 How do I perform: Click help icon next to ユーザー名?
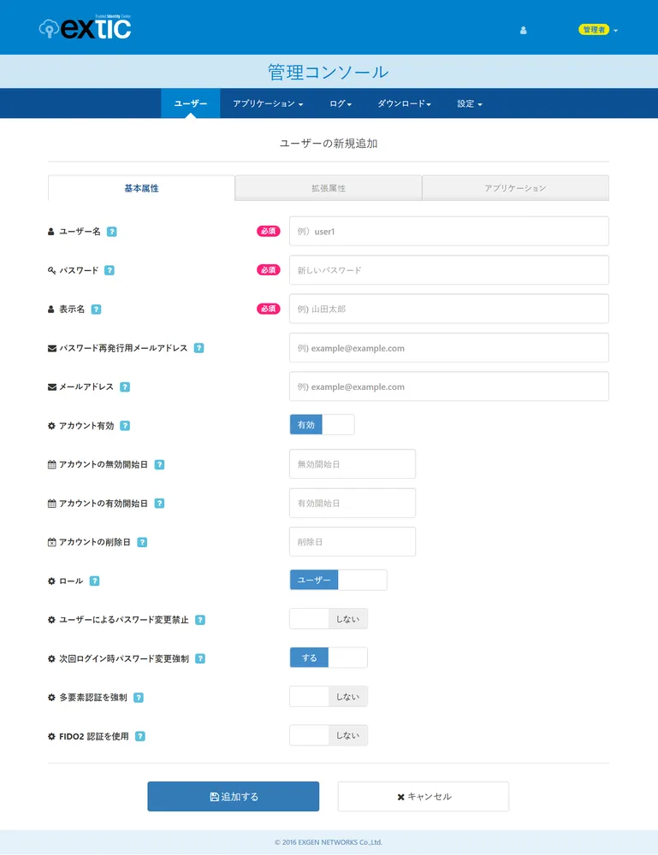112,232
